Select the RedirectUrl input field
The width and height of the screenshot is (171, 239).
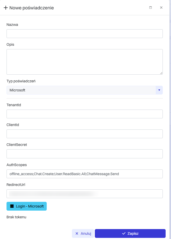pos(84,194)
